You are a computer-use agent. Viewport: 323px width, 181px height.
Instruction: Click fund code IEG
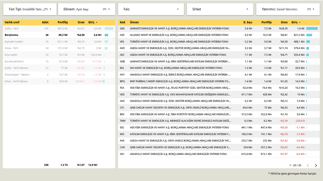pos(122,68)
